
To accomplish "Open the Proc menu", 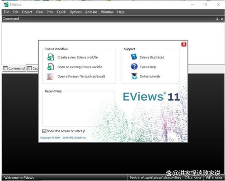I will (x=50, y=12).
